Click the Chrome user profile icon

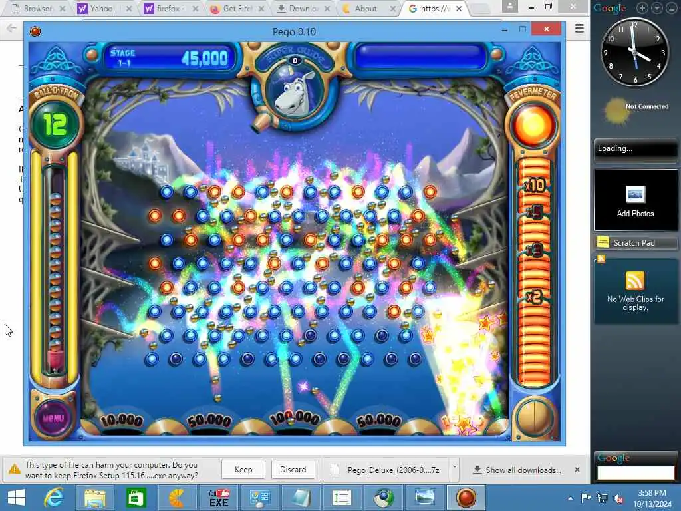click(510, 7)
